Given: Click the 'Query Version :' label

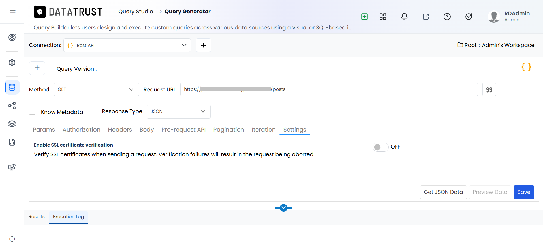Looking at the screenshot, I should (x=77, y=69).
